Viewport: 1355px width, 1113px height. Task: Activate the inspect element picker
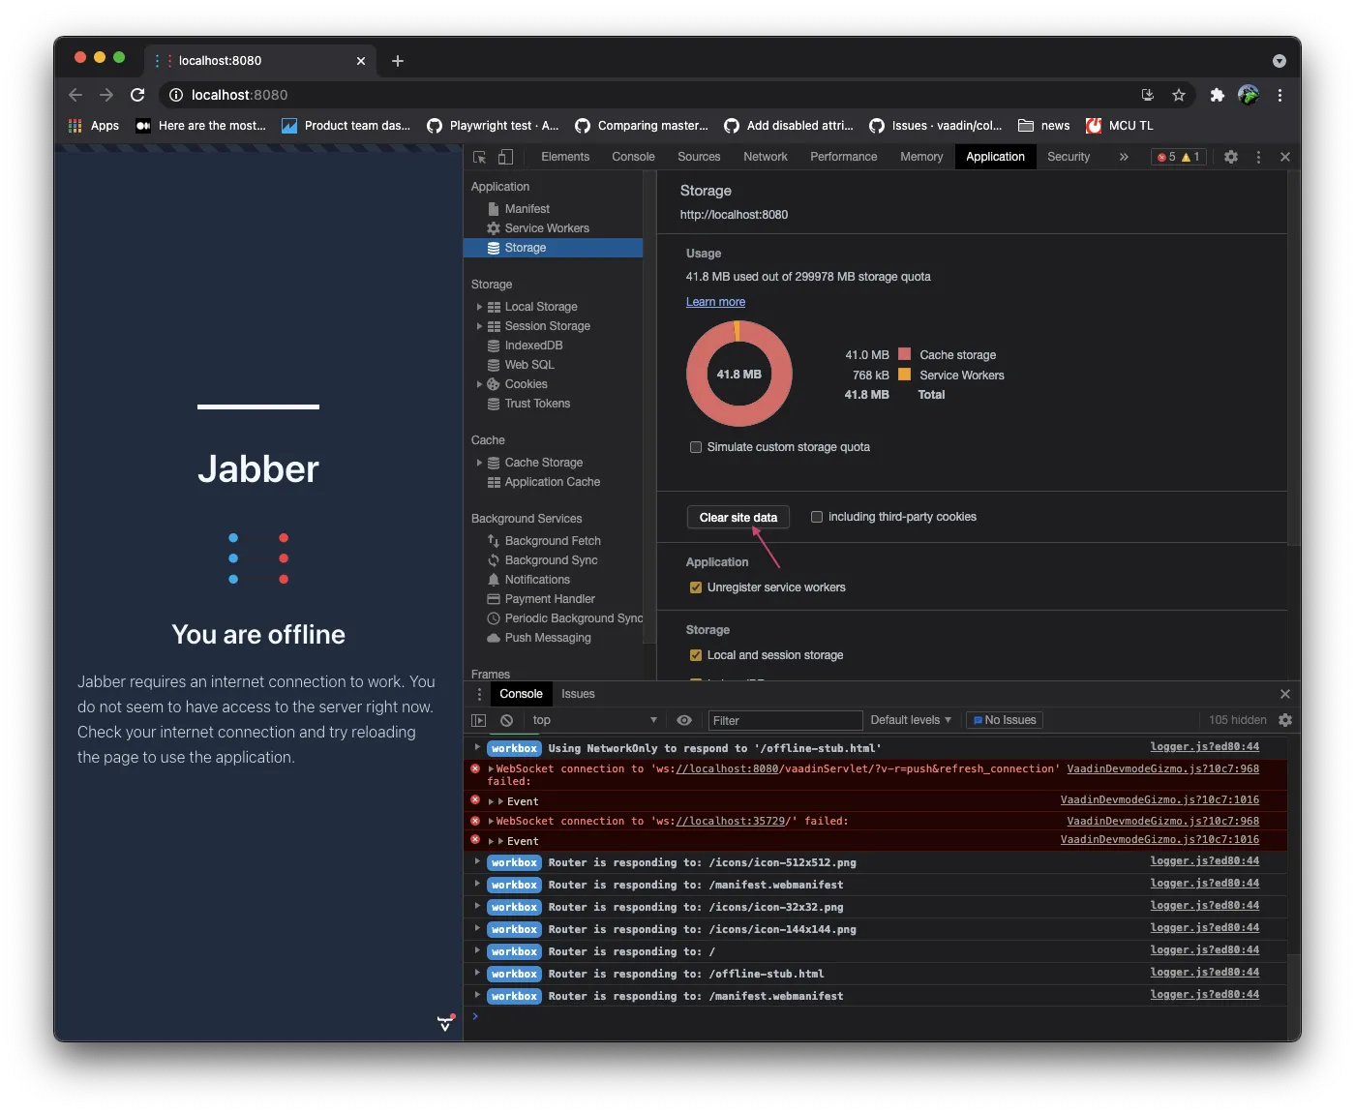pyautogui.click(x=480, y=157)
